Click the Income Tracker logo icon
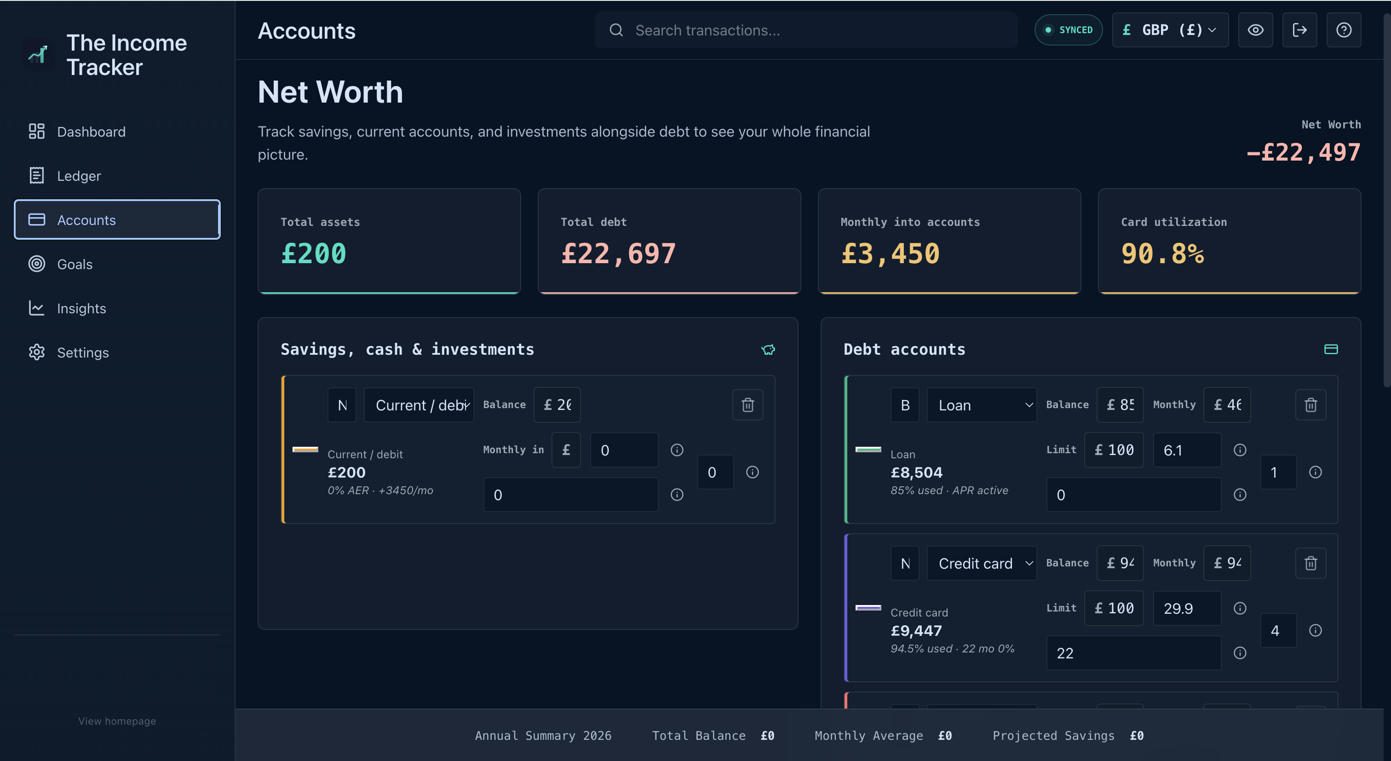1391x761 pixels. coord(38,55)
